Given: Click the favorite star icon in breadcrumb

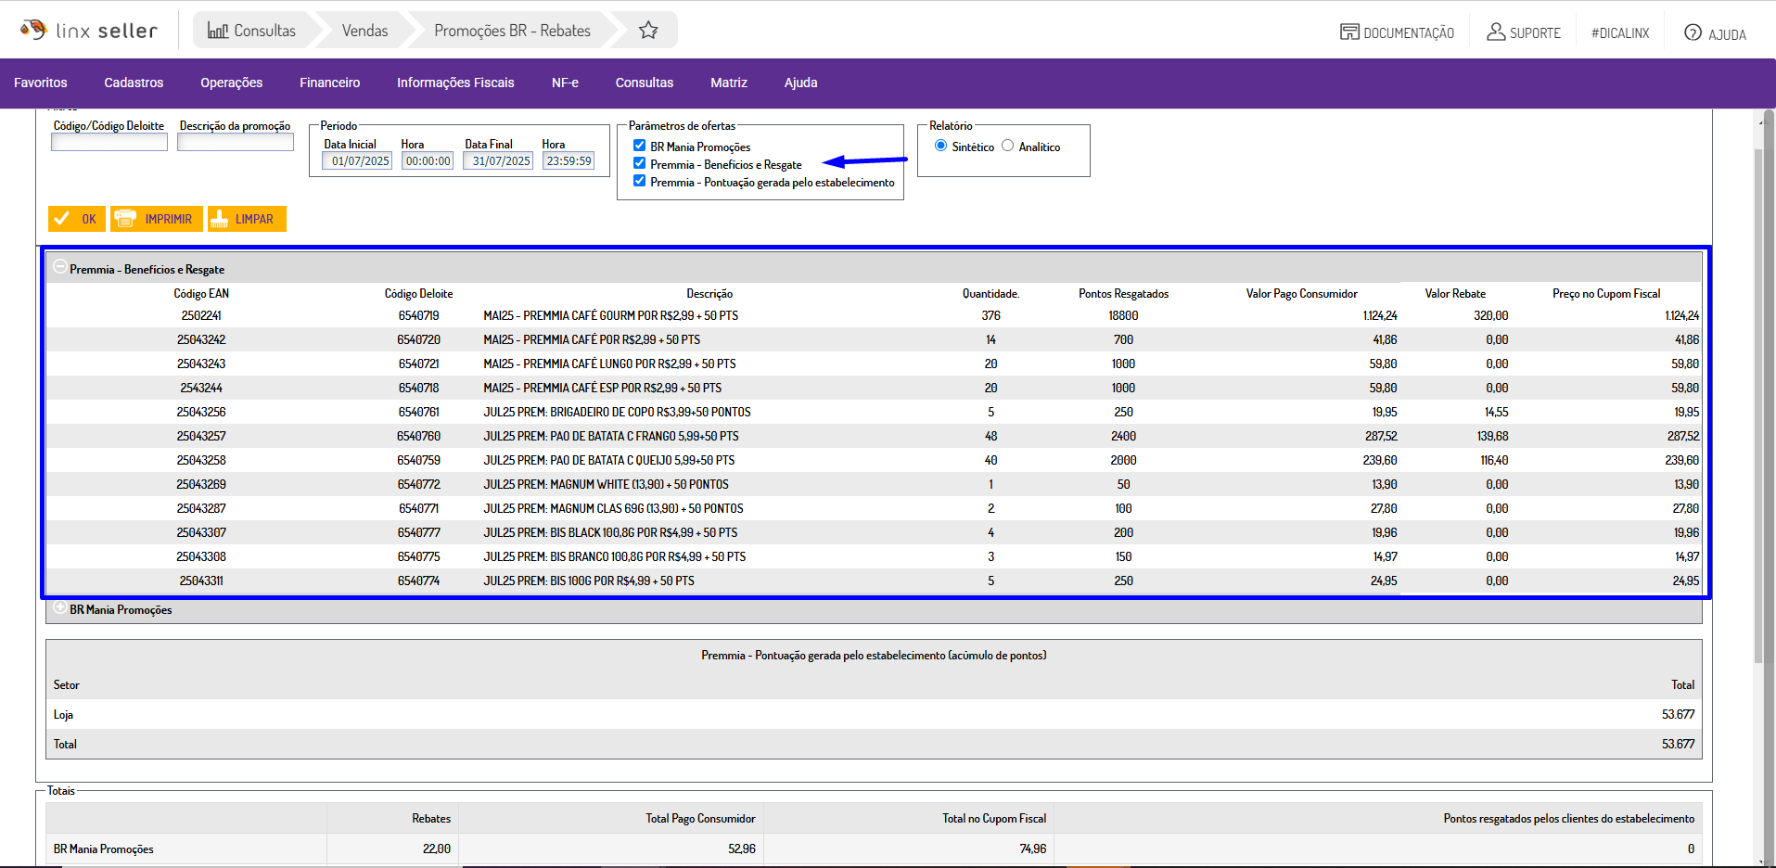Looking at the screenshot, I should pos(648,31).
